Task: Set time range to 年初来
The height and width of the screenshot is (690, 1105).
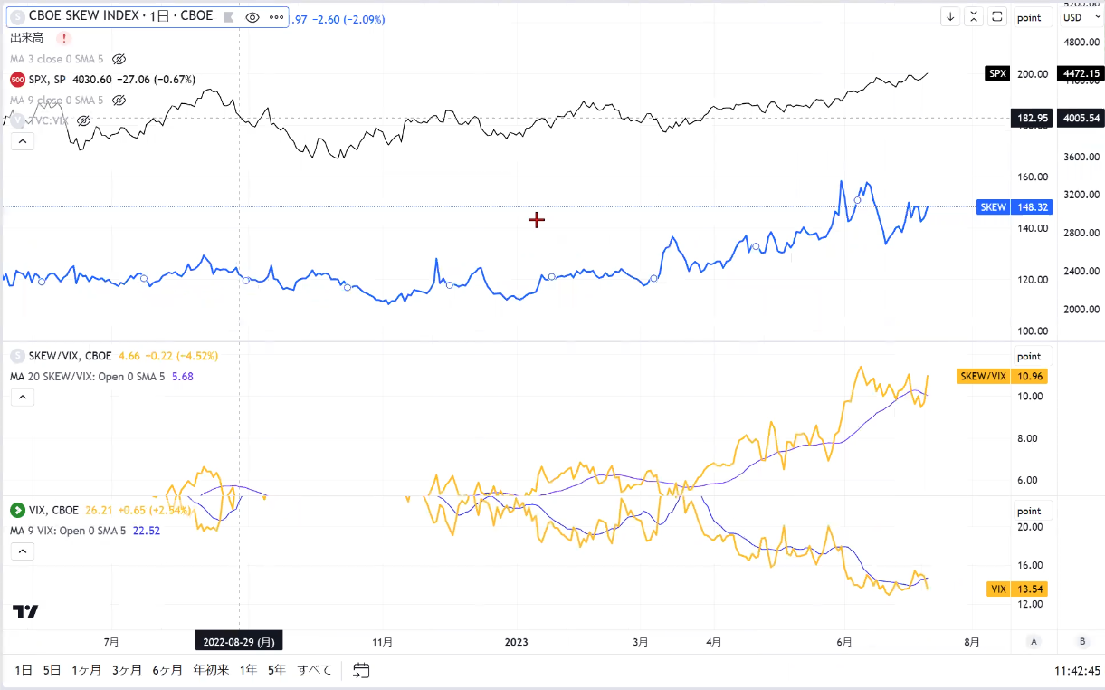Action: 211,670
